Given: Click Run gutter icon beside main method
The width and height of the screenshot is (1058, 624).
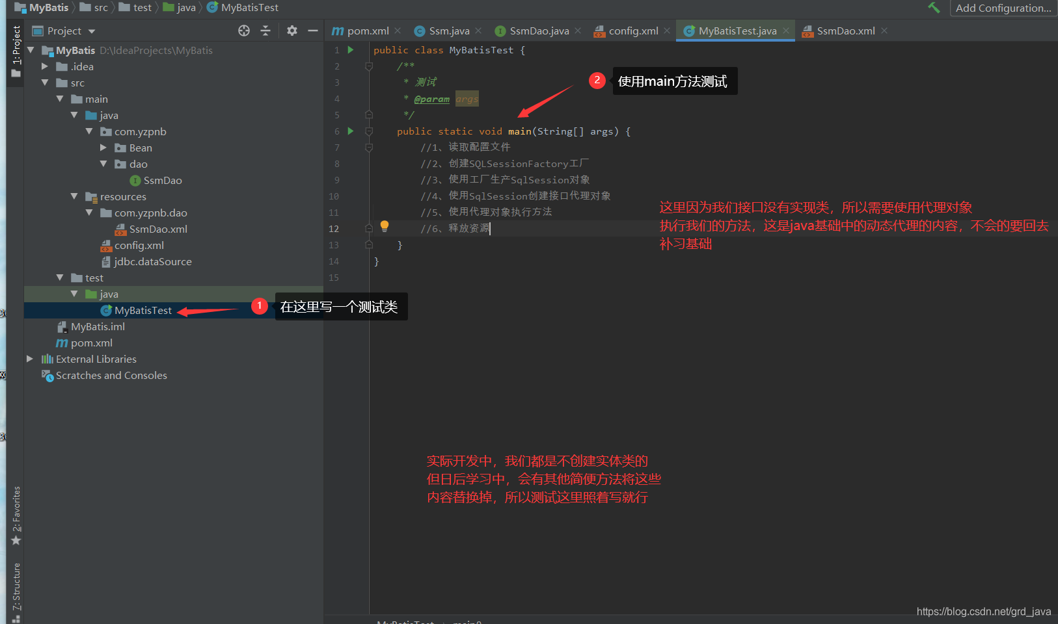Looking at the screenshot, I should (x=351, y=131).
